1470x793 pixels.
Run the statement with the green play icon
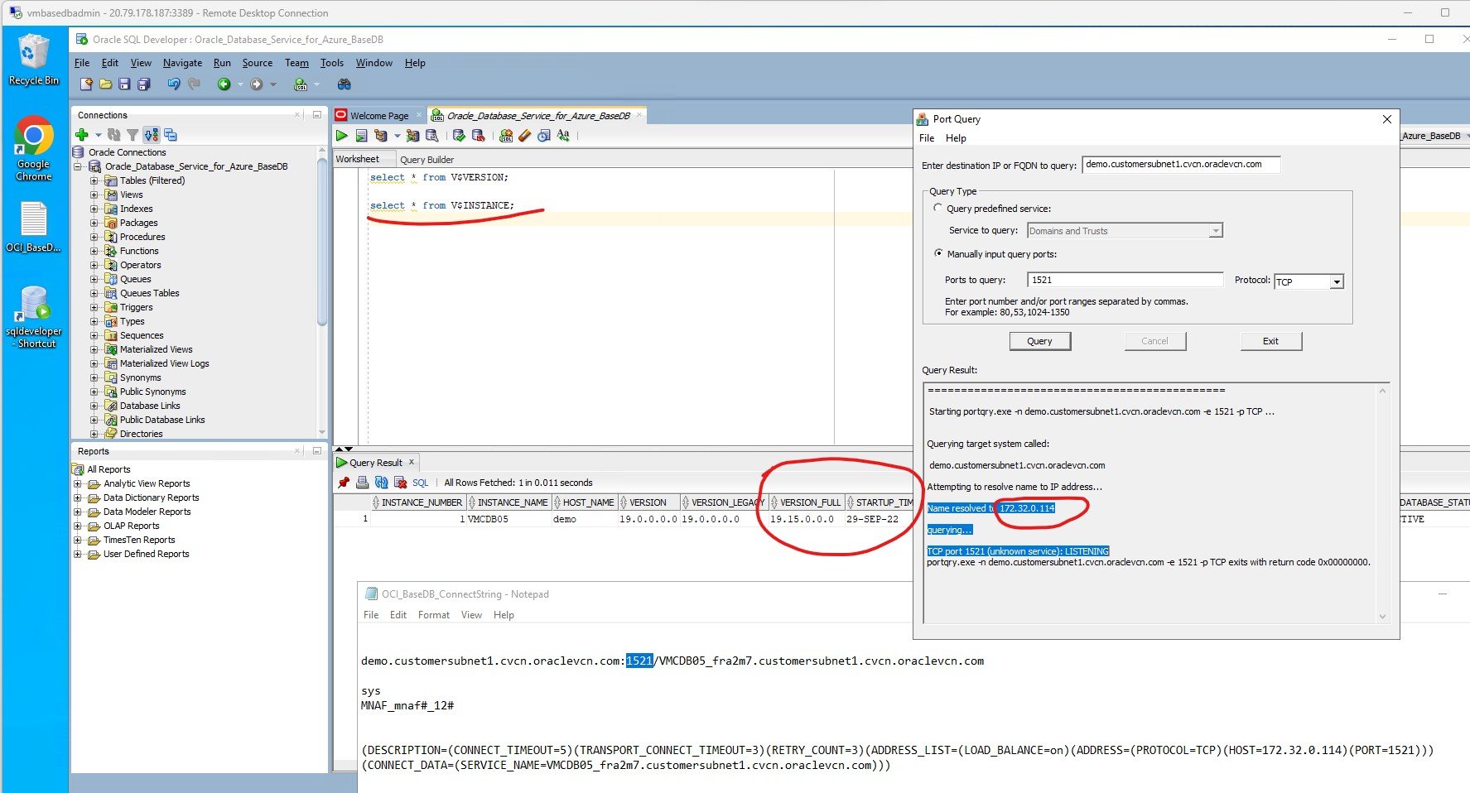341,135
